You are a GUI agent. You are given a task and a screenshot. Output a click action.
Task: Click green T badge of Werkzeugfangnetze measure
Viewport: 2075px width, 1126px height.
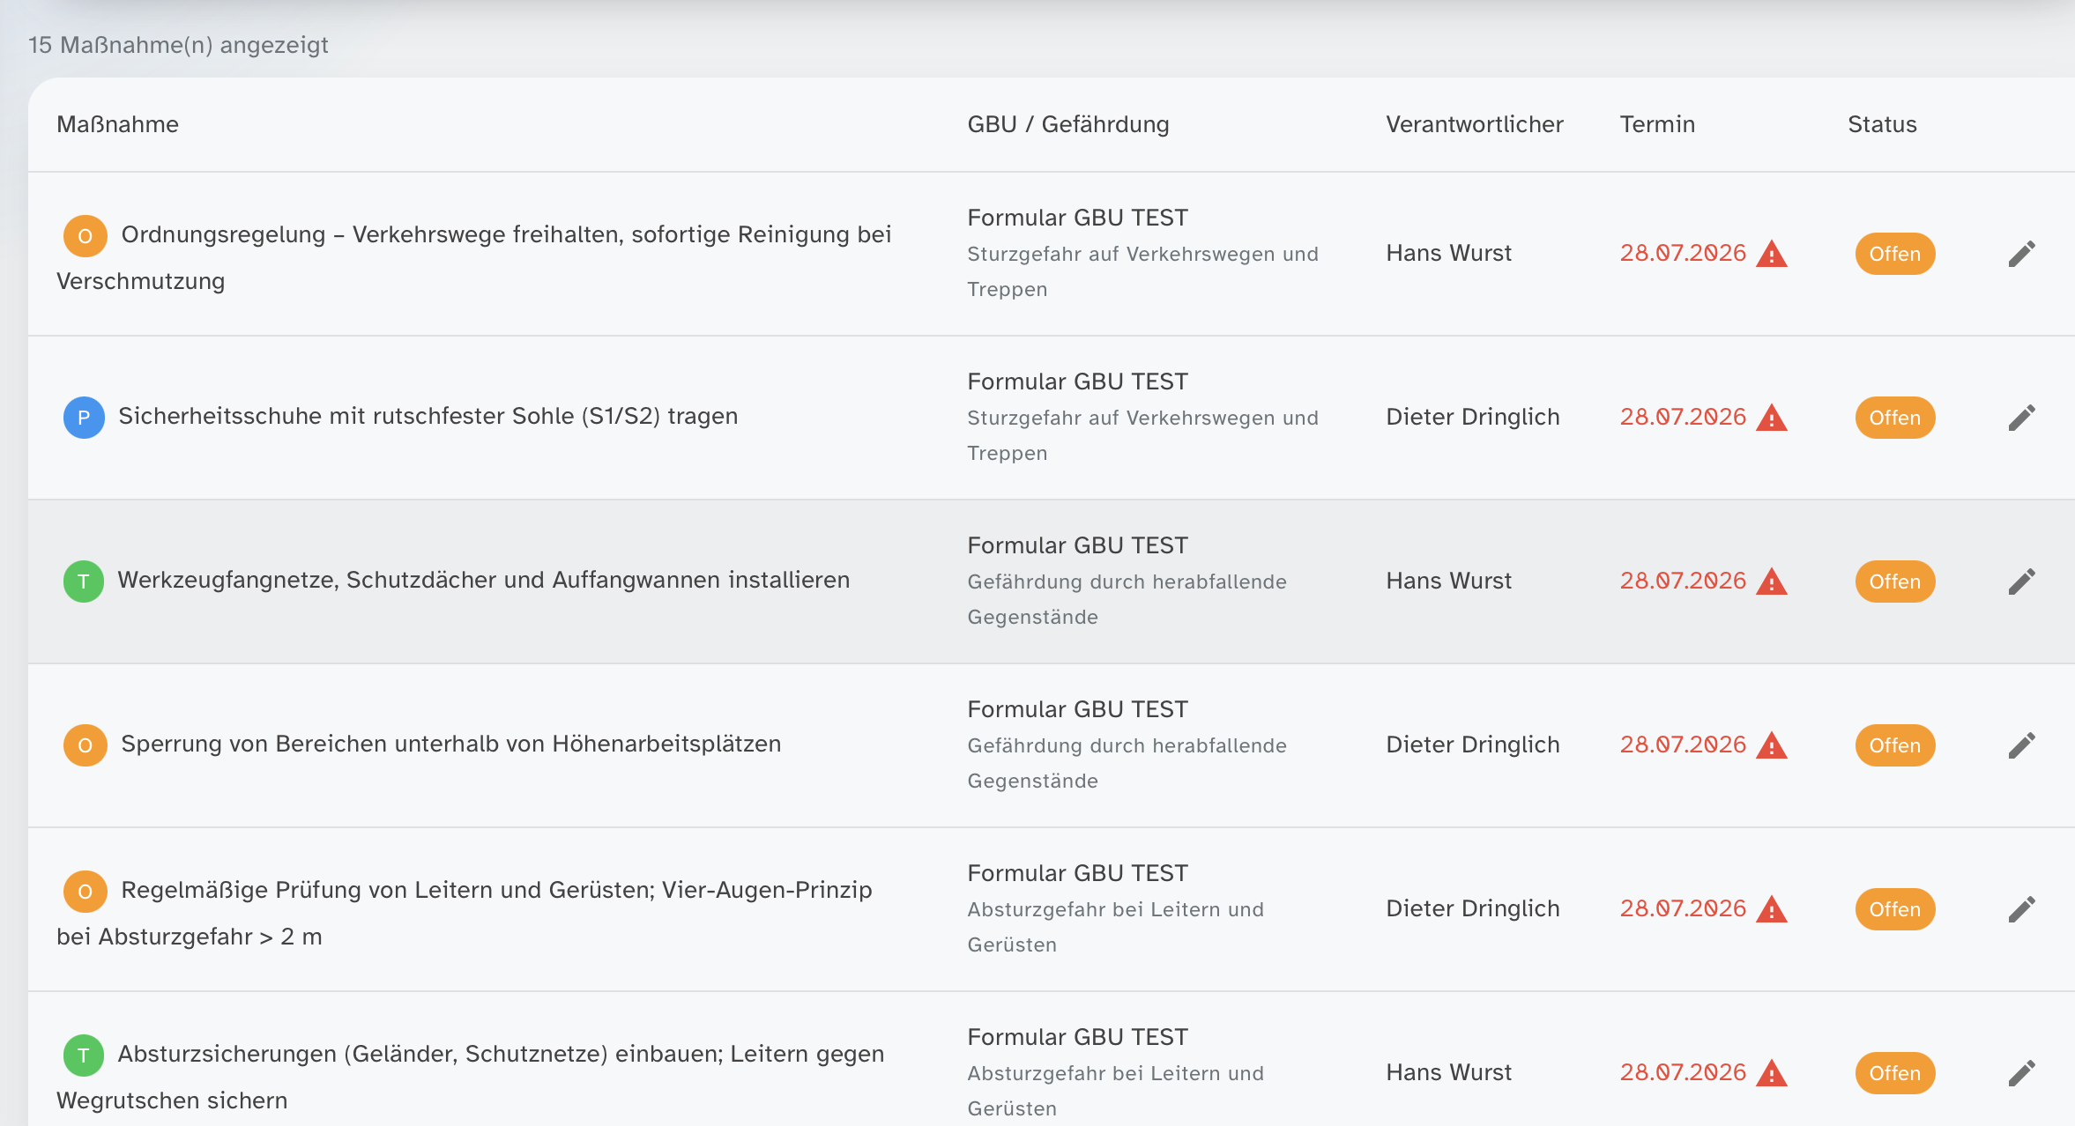click(84, 582)
